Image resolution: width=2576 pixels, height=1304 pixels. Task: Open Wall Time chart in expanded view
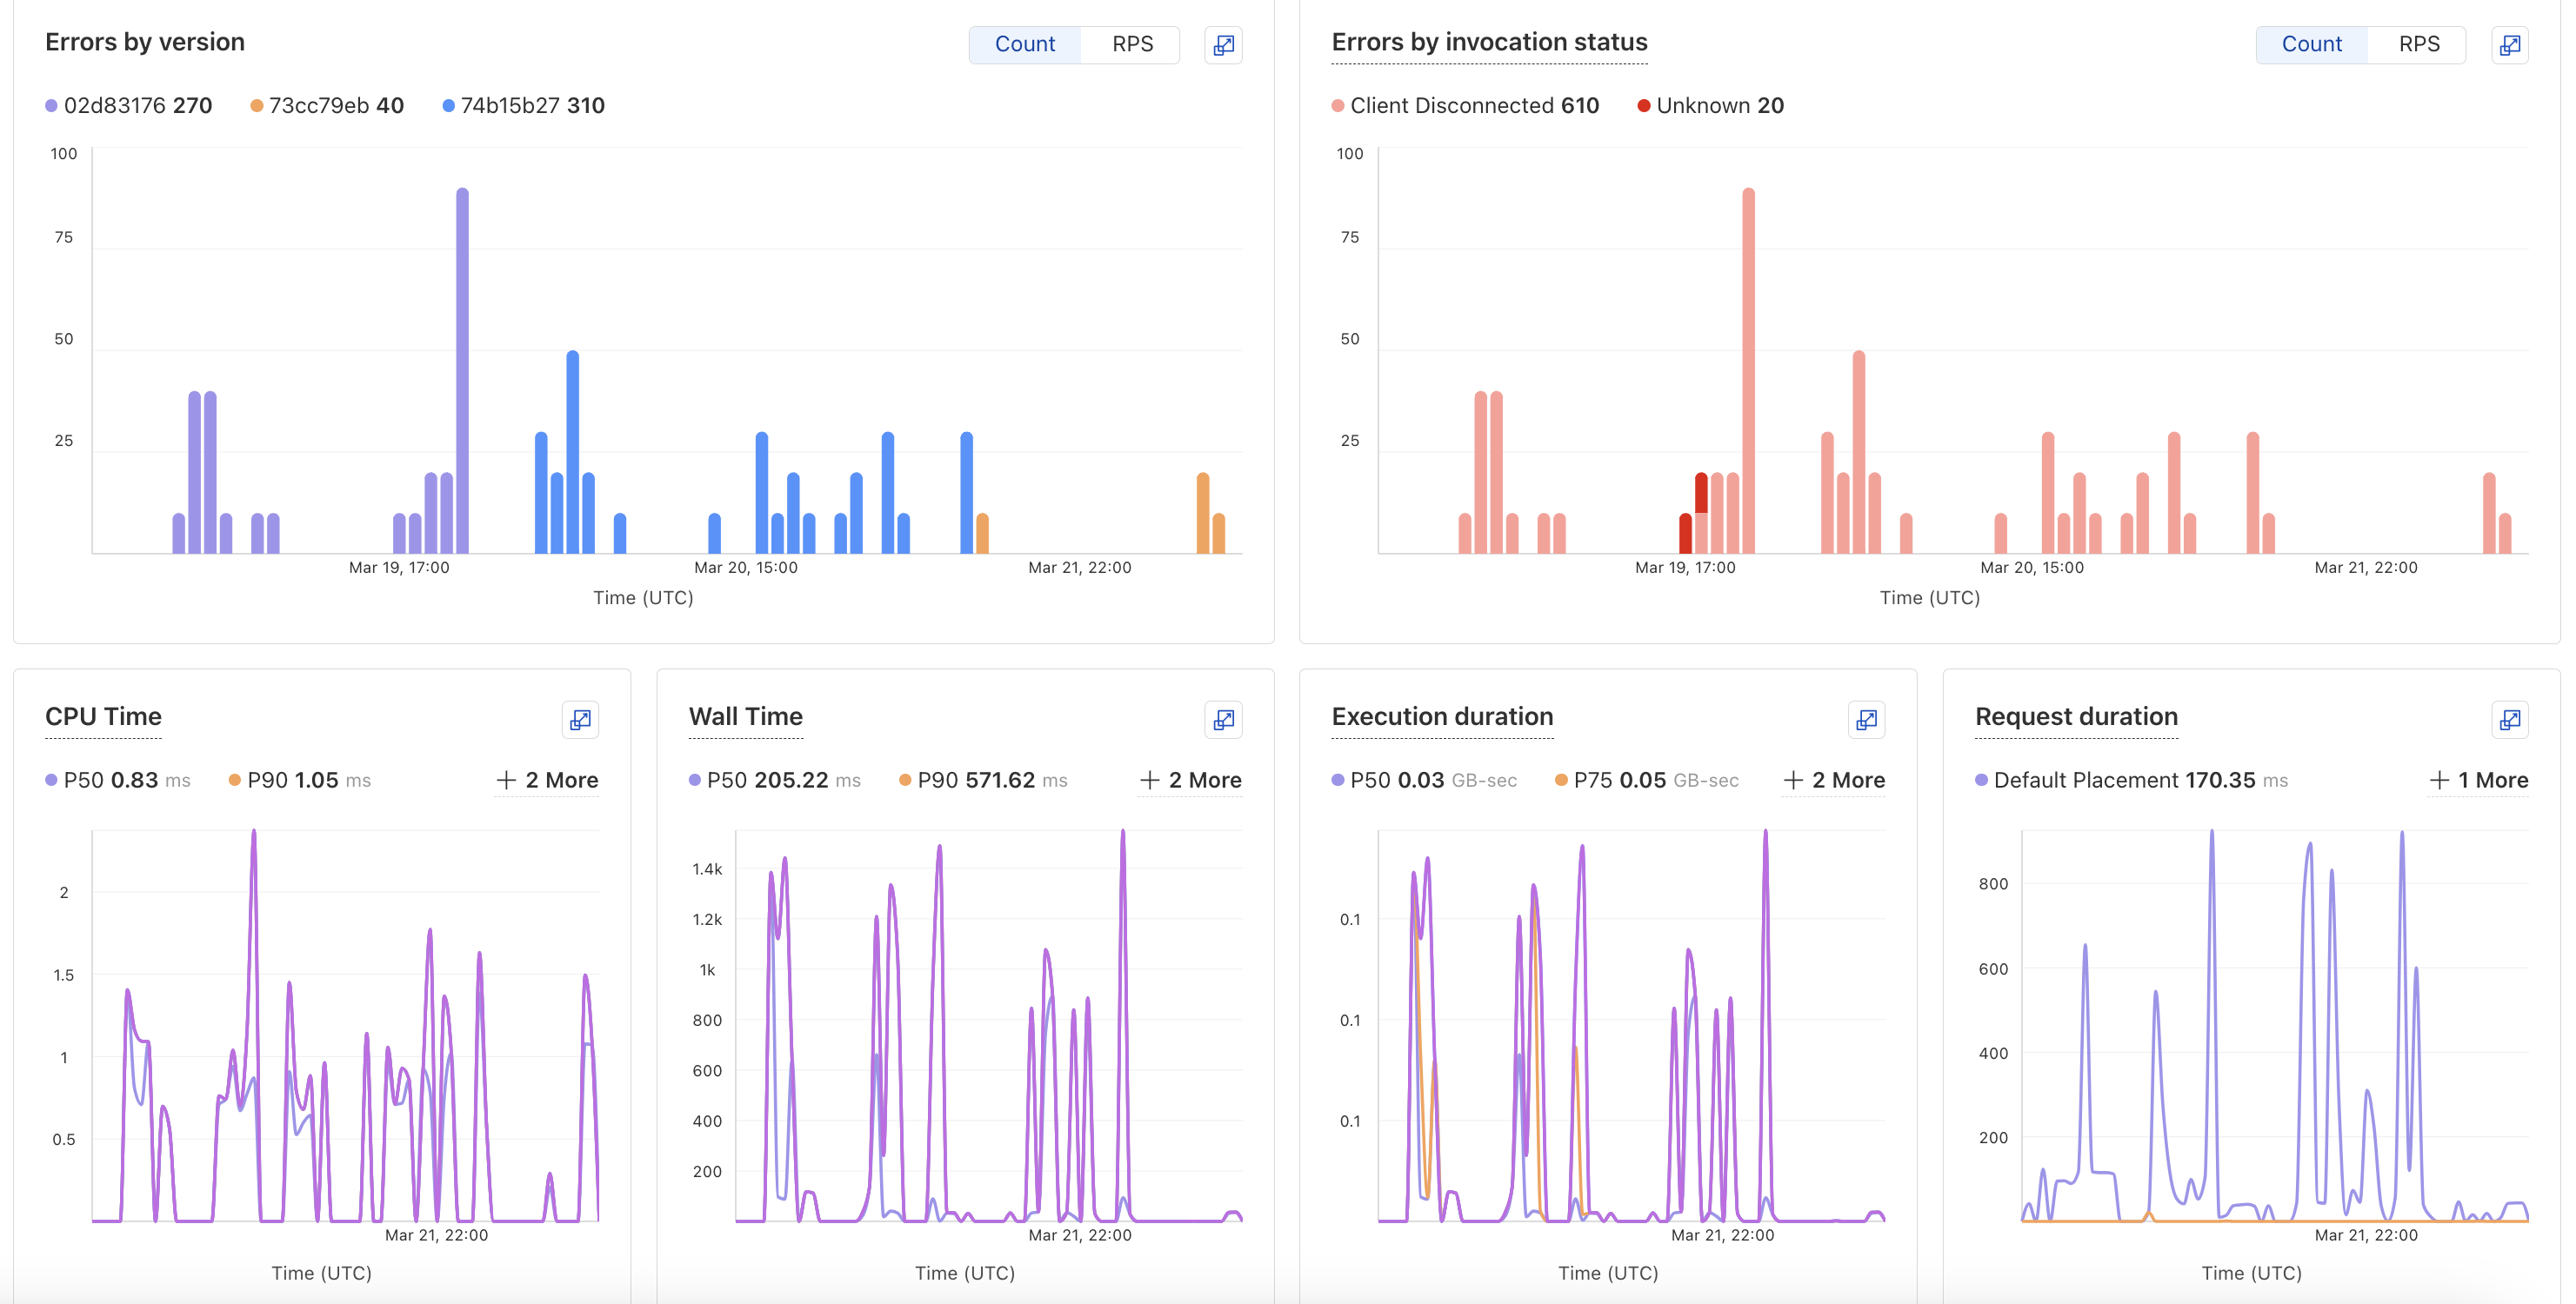pos(1223,720)
